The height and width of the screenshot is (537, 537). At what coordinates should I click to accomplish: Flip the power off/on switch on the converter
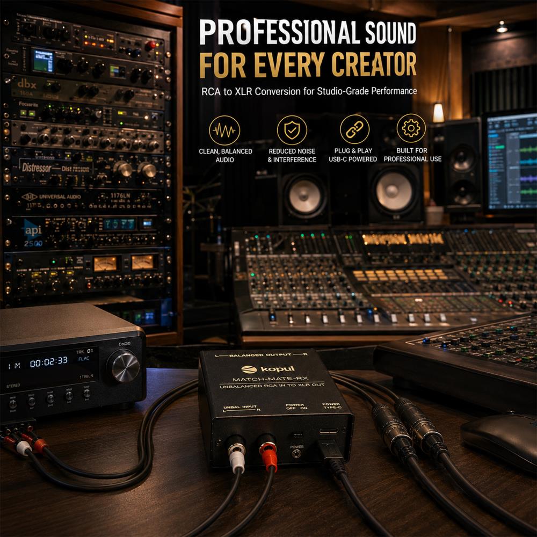coord(297,436)
